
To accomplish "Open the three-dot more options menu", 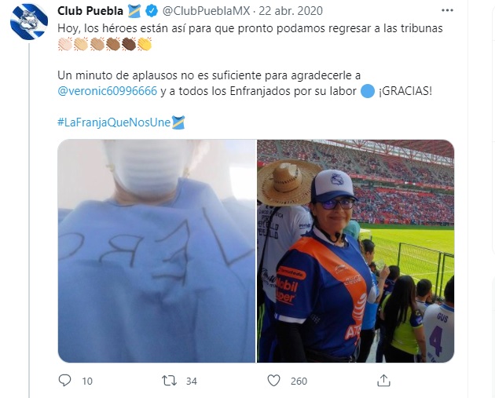I will click(x=447, y=10).
